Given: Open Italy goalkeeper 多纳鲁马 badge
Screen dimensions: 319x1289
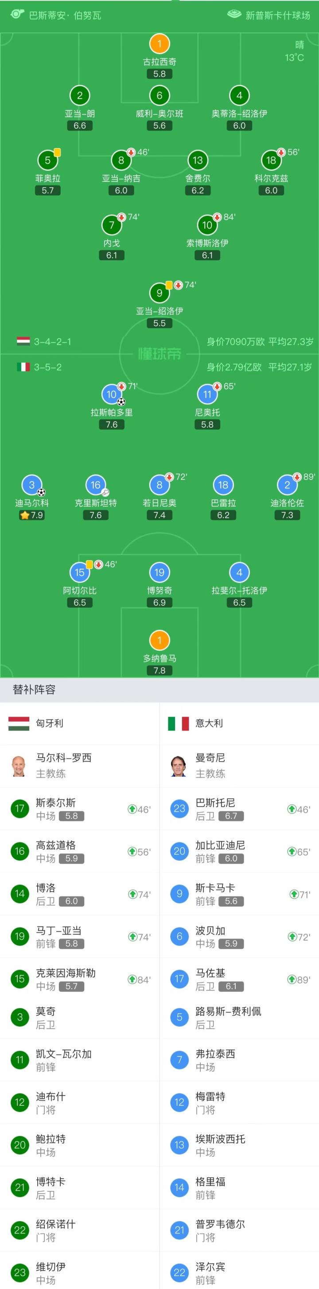Looking at the screenshot, I should (x=159, y=640).
